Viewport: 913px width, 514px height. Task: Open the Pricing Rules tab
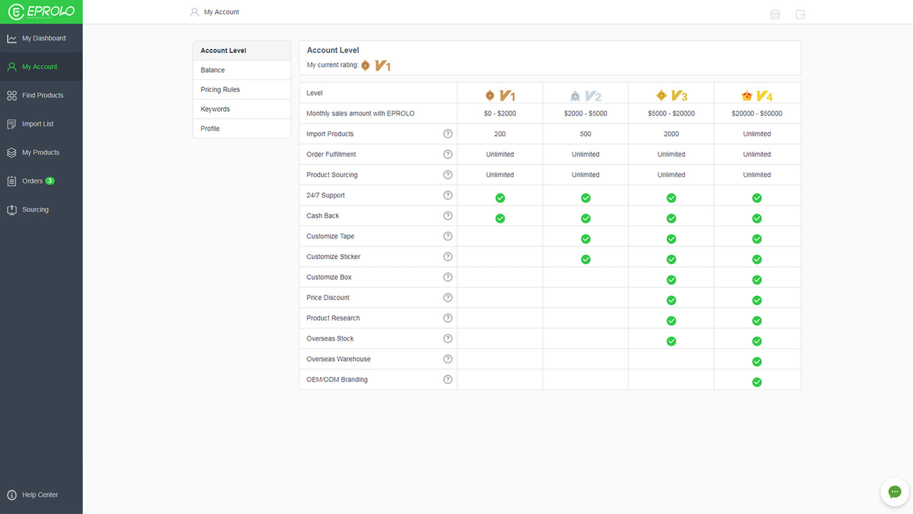[220, 89]
